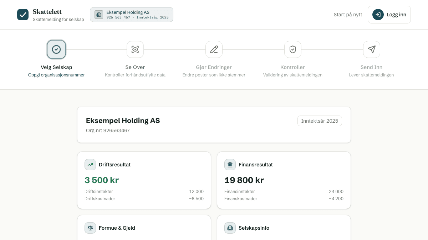Click the Lever skattemeldingen subtitle

[372, 75]
